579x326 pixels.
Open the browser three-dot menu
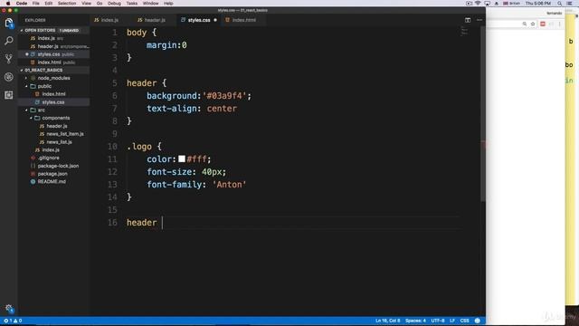click(x=559, y=24)
